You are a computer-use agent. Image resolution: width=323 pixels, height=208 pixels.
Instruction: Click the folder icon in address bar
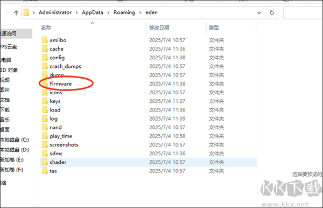(x=26, y=12)
